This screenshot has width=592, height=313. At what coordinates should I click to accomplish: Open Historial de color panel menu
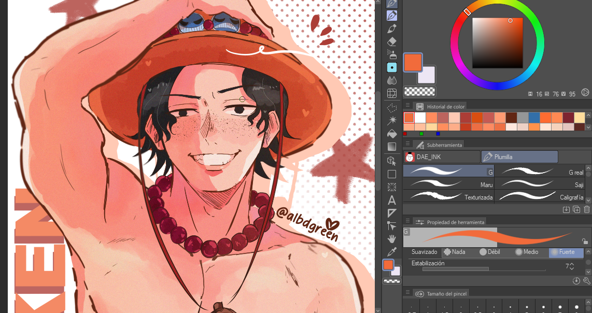[x=408, y=105]
